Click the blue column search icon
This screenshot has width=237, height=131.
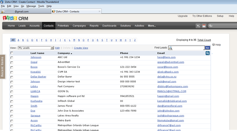click(208, 53)
